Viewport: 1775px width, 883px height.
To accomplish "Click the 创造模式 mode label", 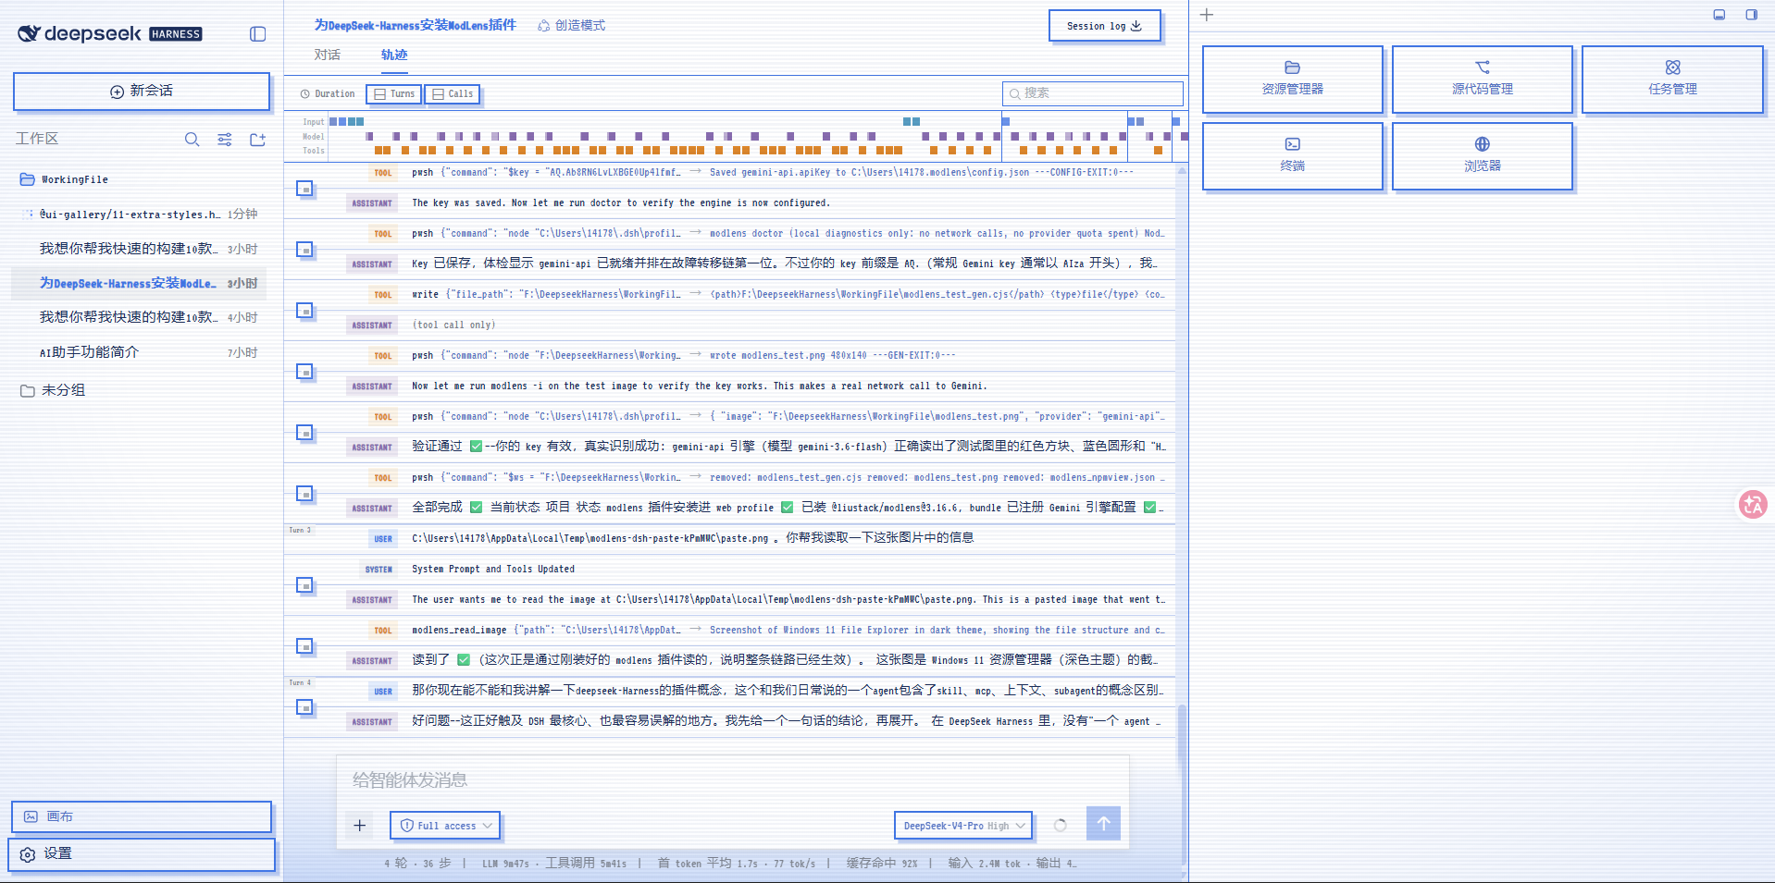I will click(571, 26).
